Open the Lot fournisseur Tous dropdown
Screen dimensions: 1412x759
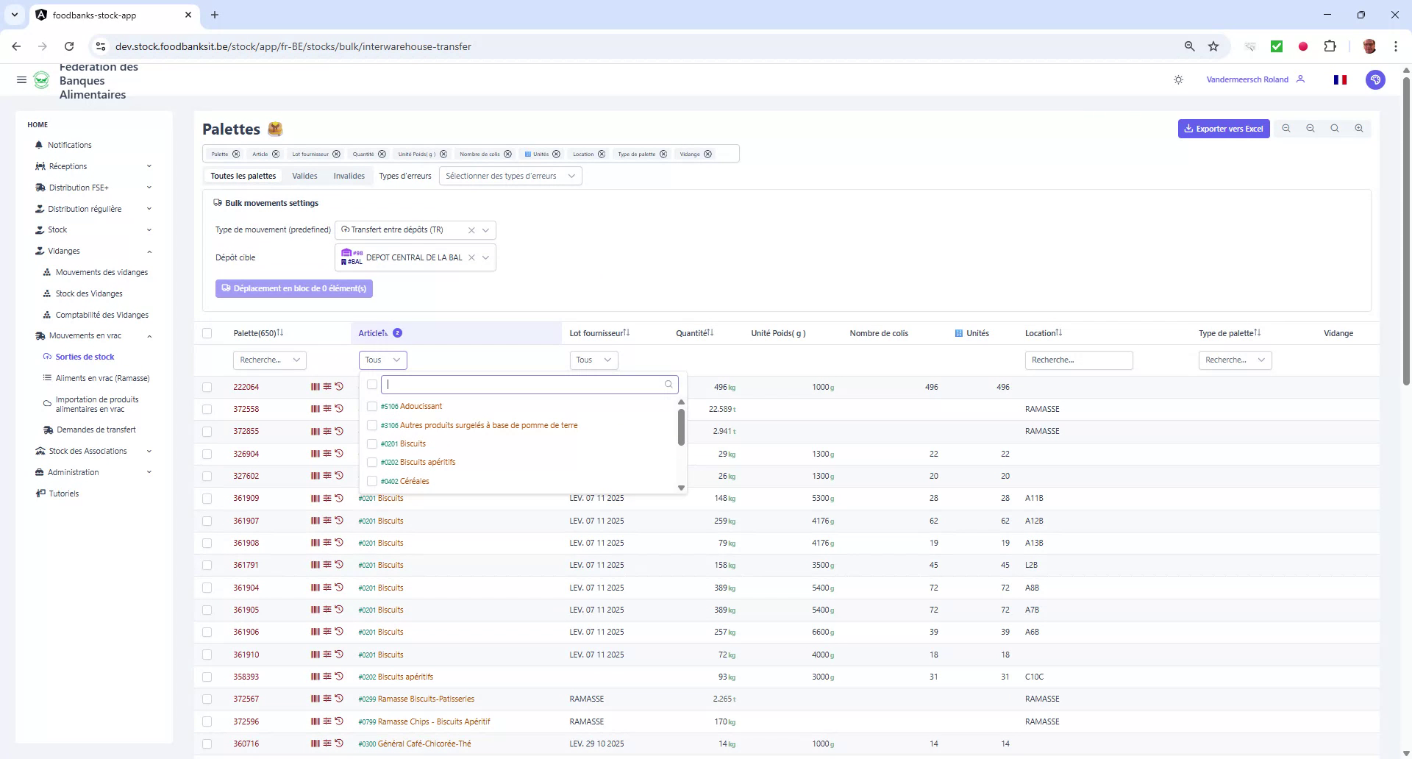[x=593, y=360]
